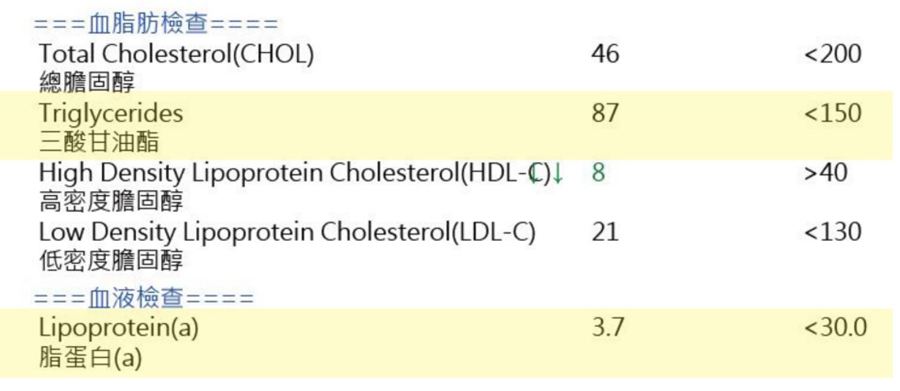Click the LDL-C result value 21
This screenshot has width=900, height=391.
pyautogui.click(x=605, y=232)
